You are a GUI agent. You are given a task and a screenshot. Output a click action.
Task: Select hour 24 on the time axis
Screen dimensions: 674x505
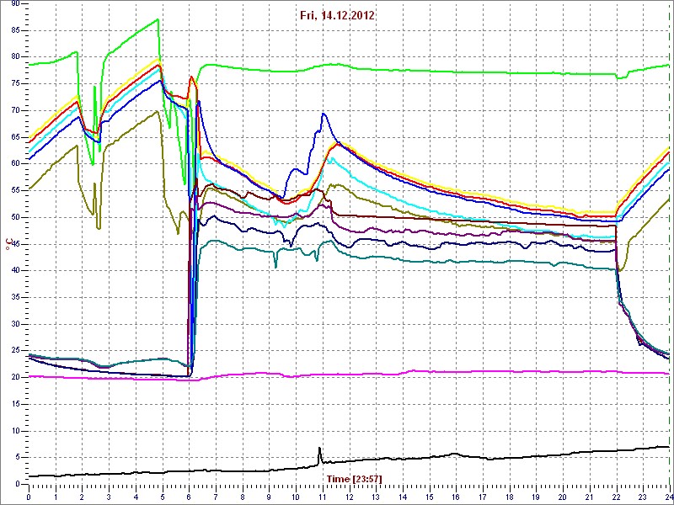668,497
